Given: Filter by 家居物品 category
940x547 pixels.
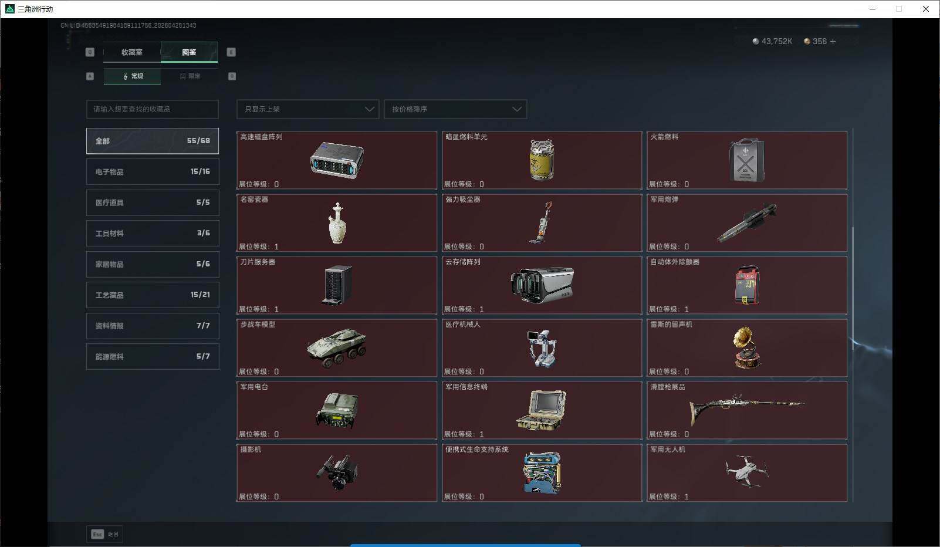Looking at the screenshot, I should (153, 264).
